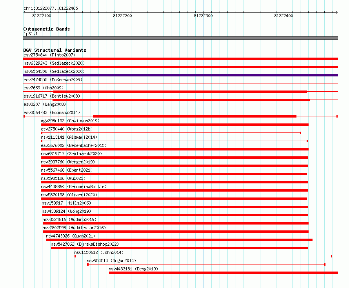Click nsv4438860 (GenomeinaBottle) label
The image size is (349, 288).
[x=74, y=187]
